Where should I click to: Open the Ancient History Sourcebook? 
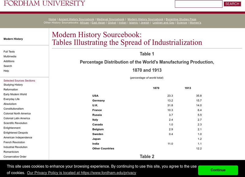(77, 19)
